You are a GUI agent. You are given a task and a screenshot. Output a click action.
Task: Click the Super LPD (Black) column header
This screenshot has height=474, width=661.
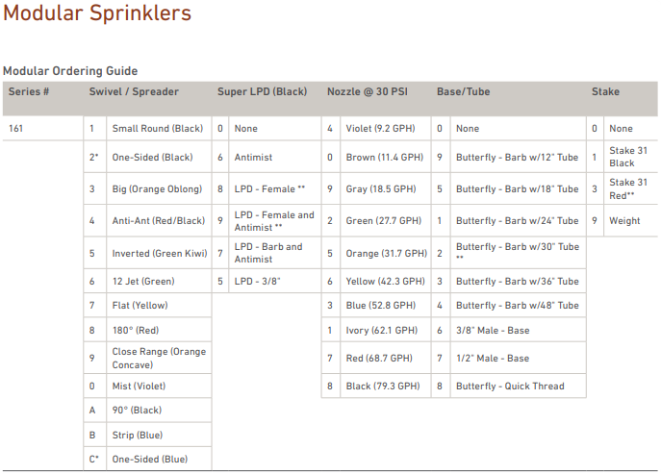[263, 92]
